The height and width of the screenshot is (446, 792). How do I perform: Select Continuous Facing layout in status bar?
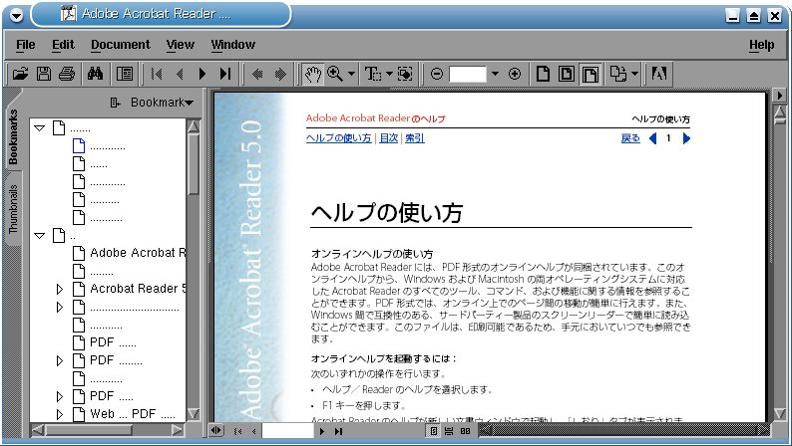tap(465, 431)
